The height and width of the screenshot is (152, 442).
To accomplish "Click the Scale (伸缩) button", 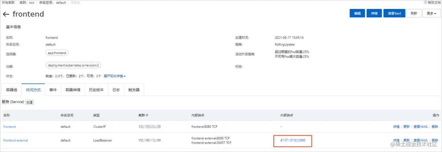I will click(374, 13).
